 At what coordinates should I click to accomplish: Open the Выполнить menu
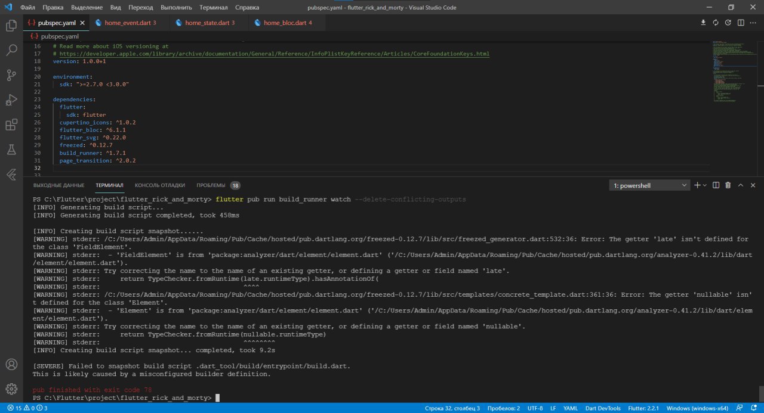(176, 8)
